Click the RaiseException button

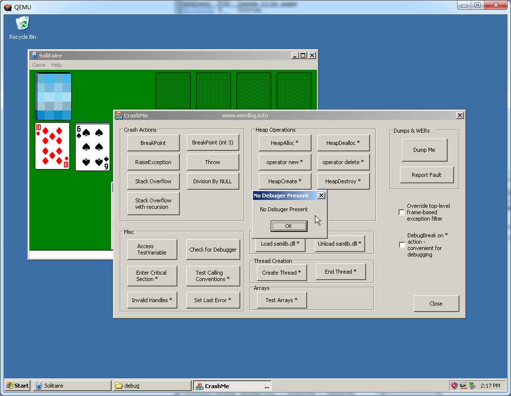[153, 162]
